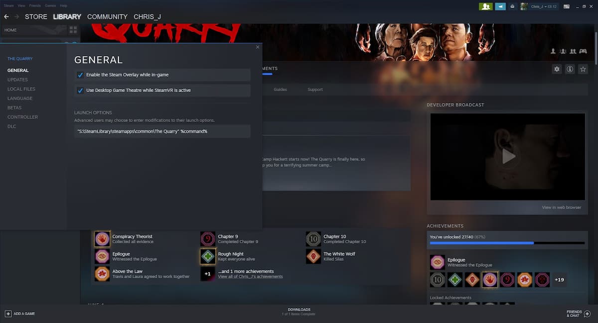
Task: Click View in web browser link
Action: coord(561,208)
